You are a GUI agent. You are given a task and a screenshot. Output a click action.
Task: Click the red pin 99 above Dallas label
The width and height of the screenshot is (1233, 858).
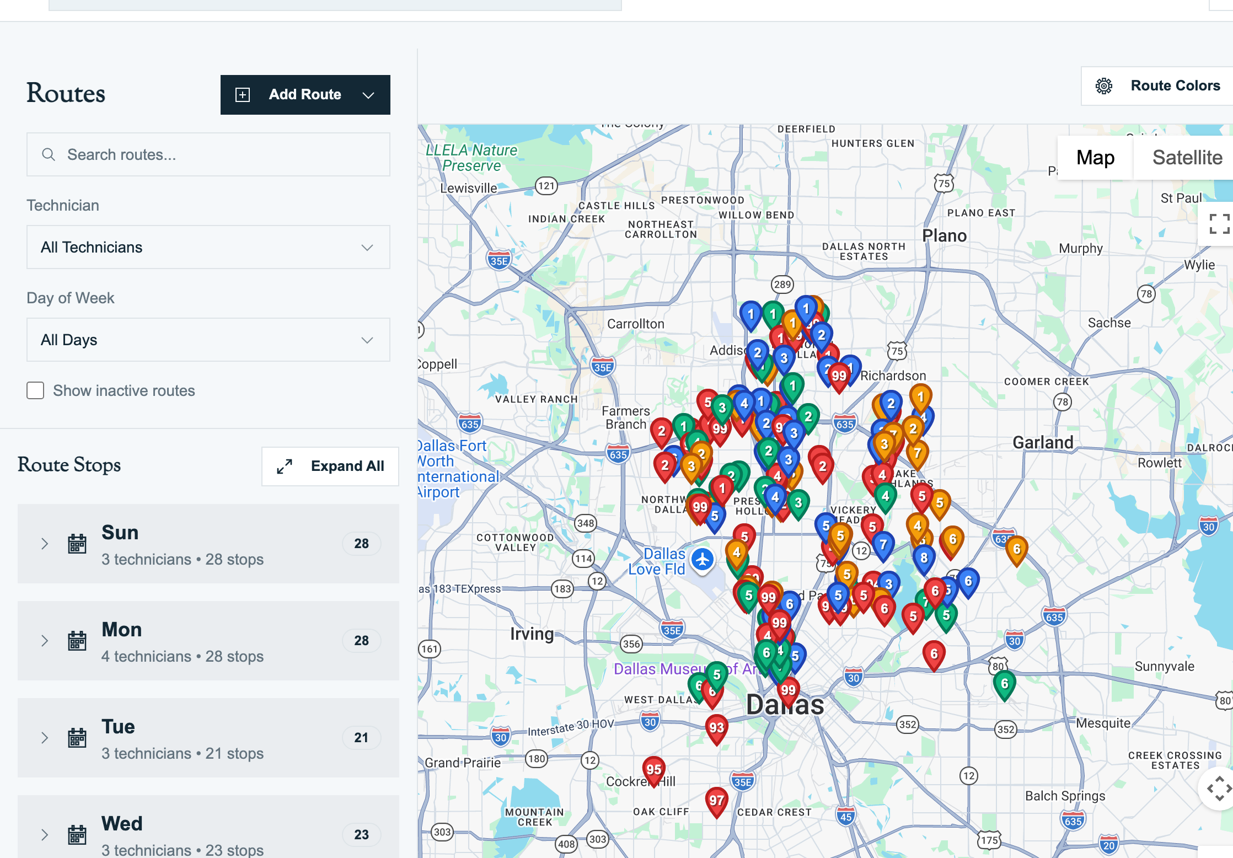[788, 693]
